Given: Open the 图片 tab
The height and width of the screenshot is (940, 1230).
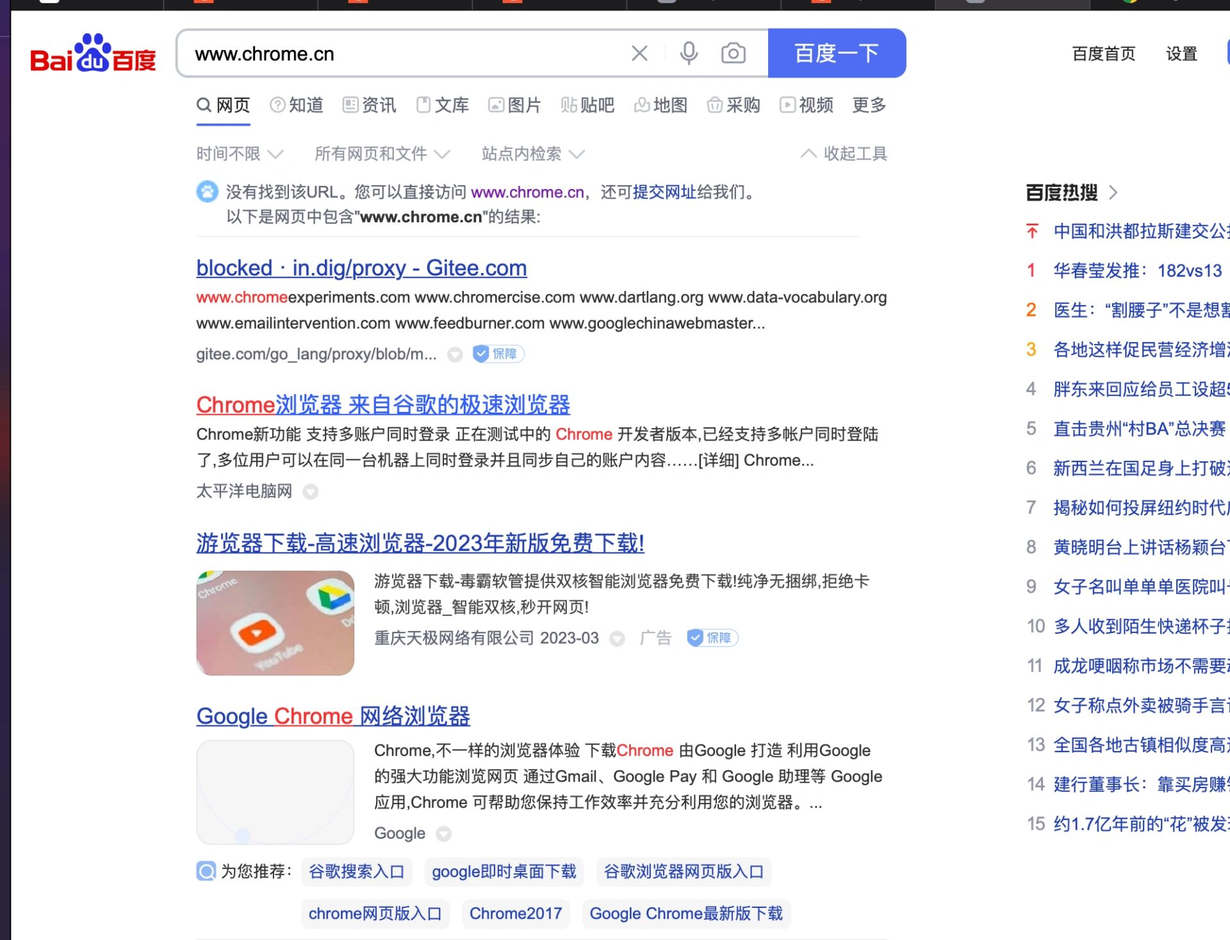Looking at the screenshot, I should (x=514, y=105).
